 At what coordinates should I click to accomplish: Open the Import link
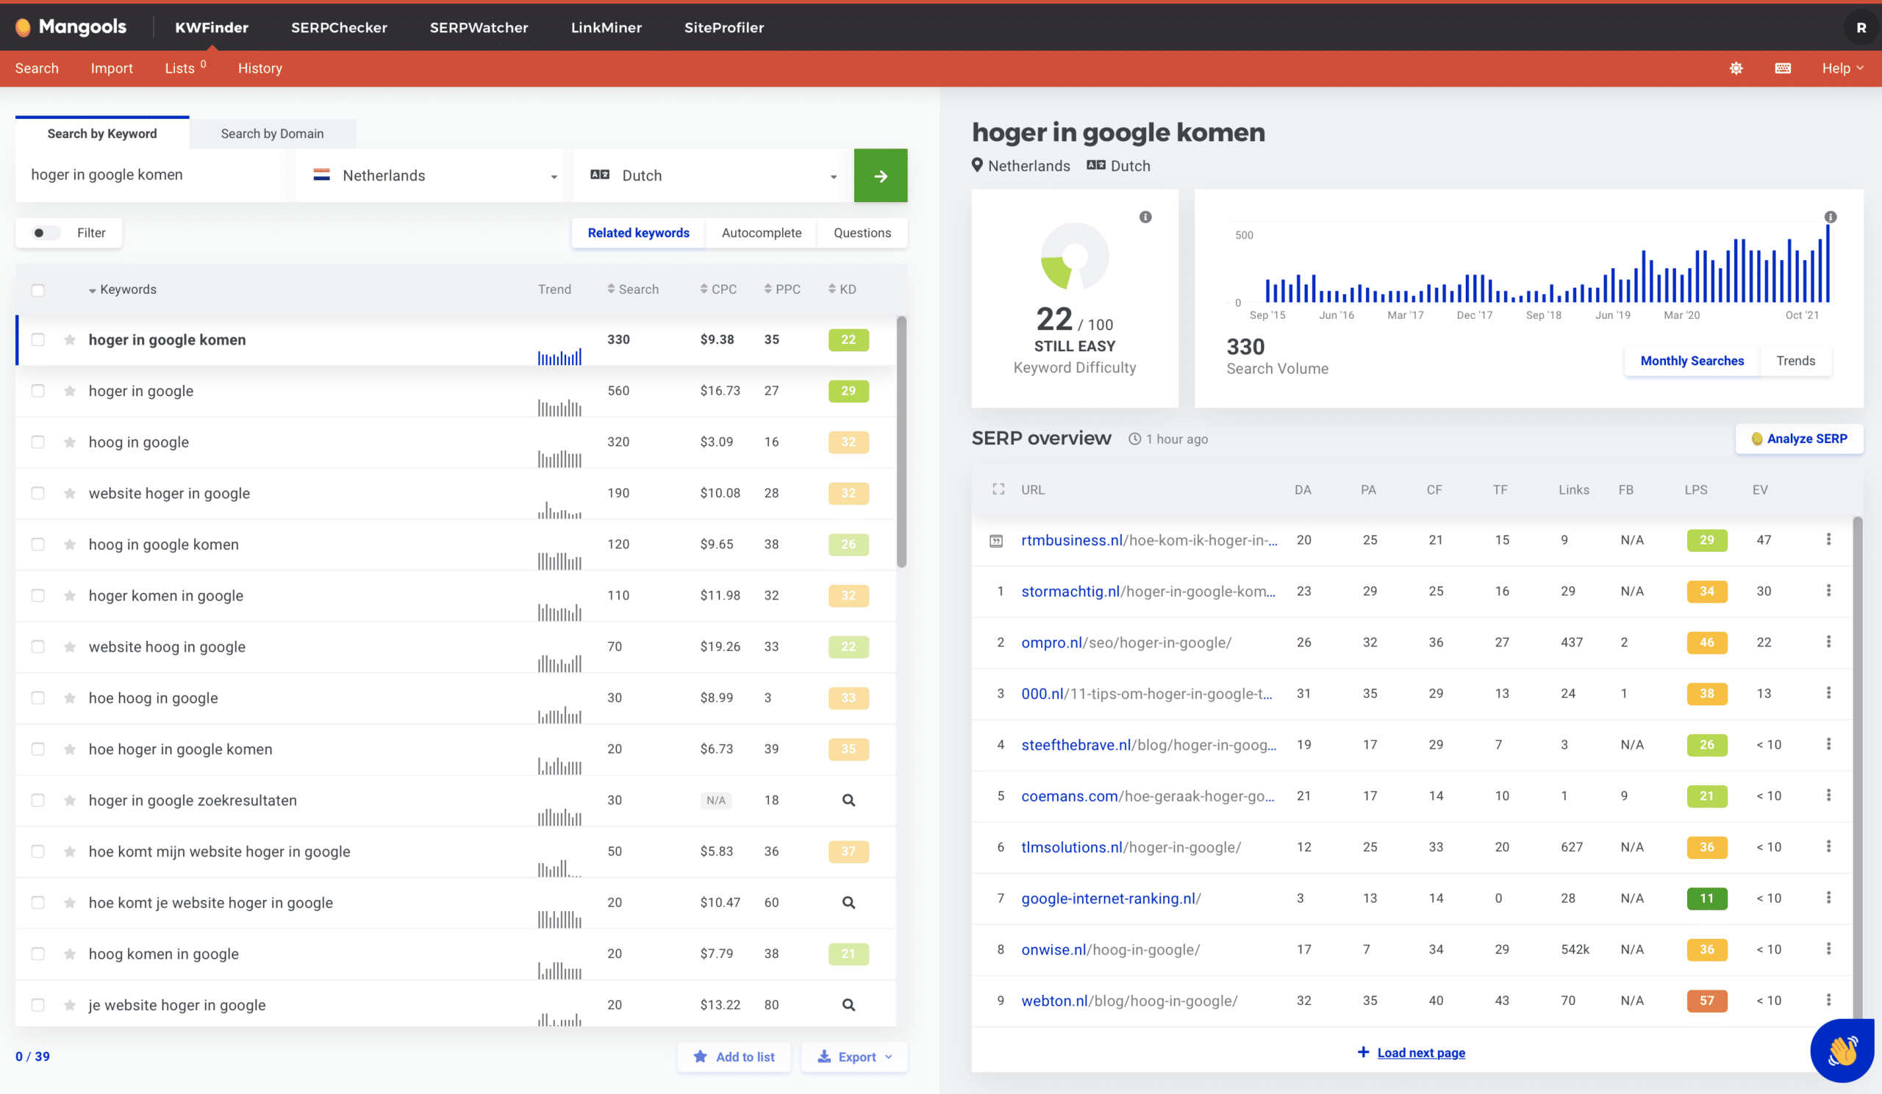(x=112, y=68)
